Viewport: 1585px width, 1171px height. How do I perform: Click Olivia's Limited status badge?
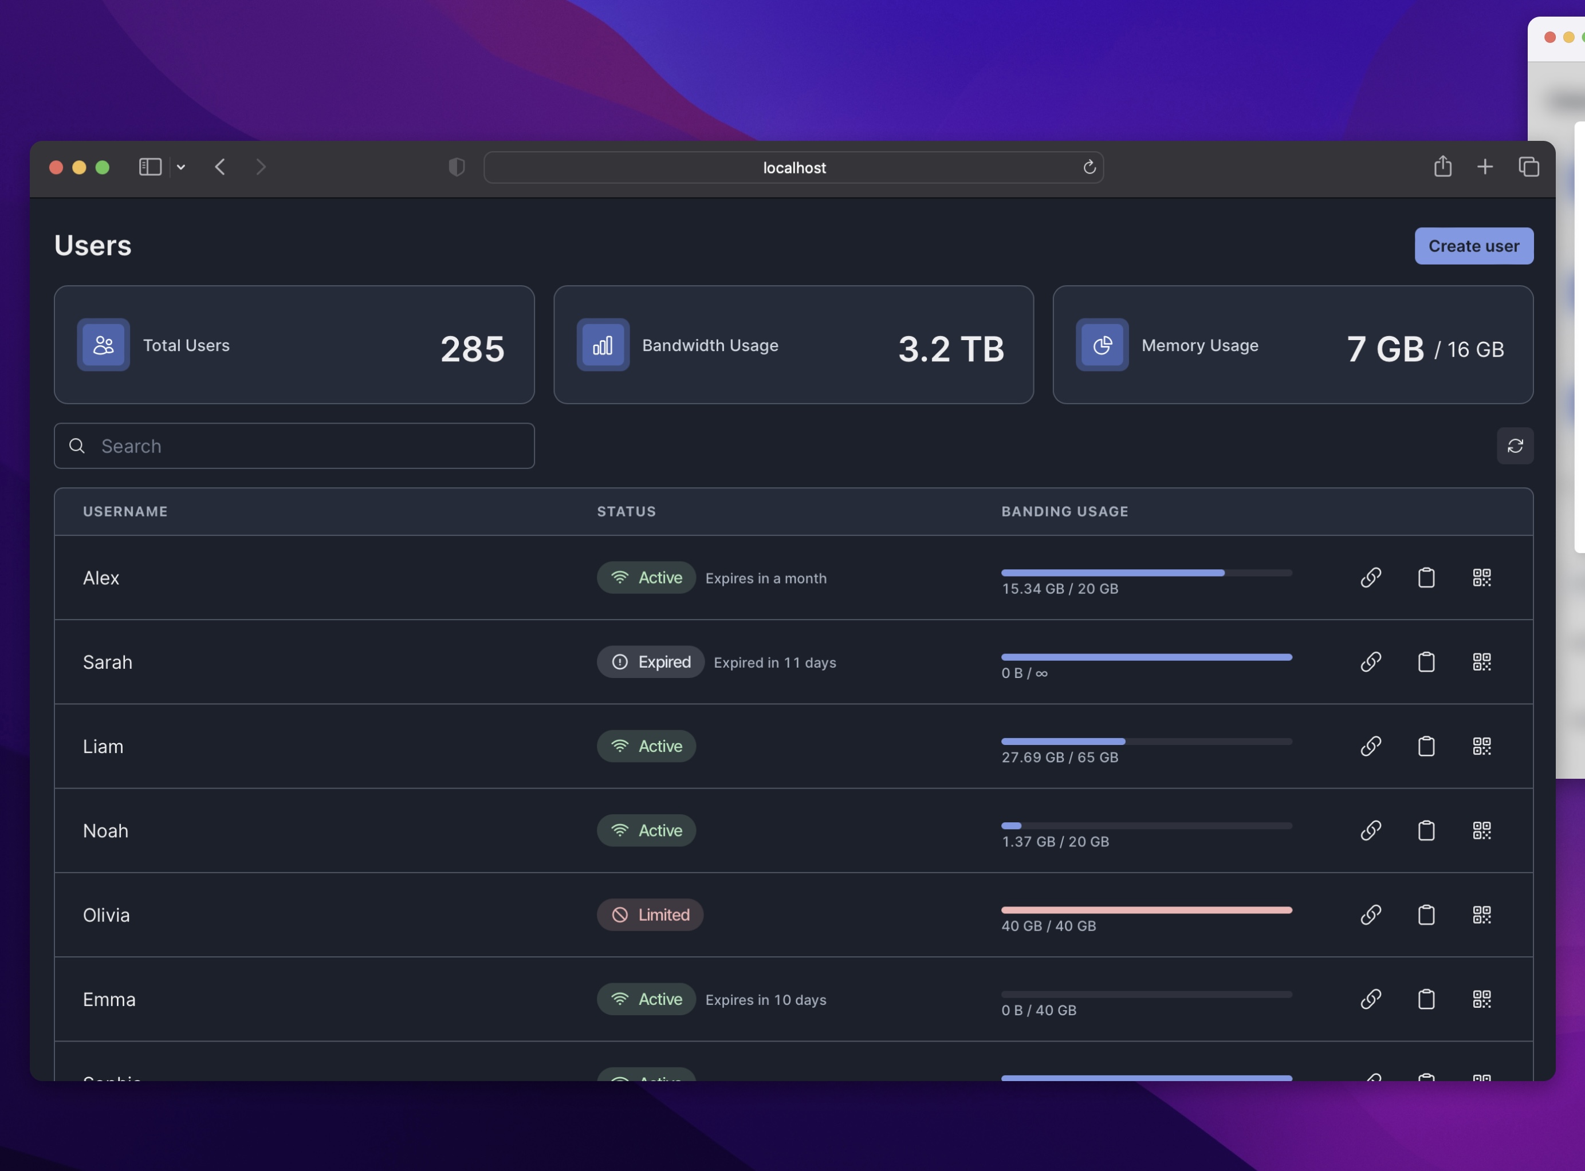pyautogui.click(x=650, y=914)
